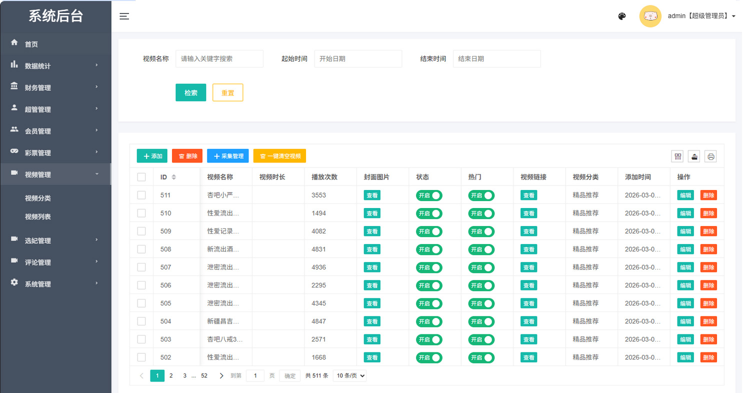Collapse the sidebar with the hamburger icon
The width and height of the screenshot is (744, 393).
pos(124,16)
